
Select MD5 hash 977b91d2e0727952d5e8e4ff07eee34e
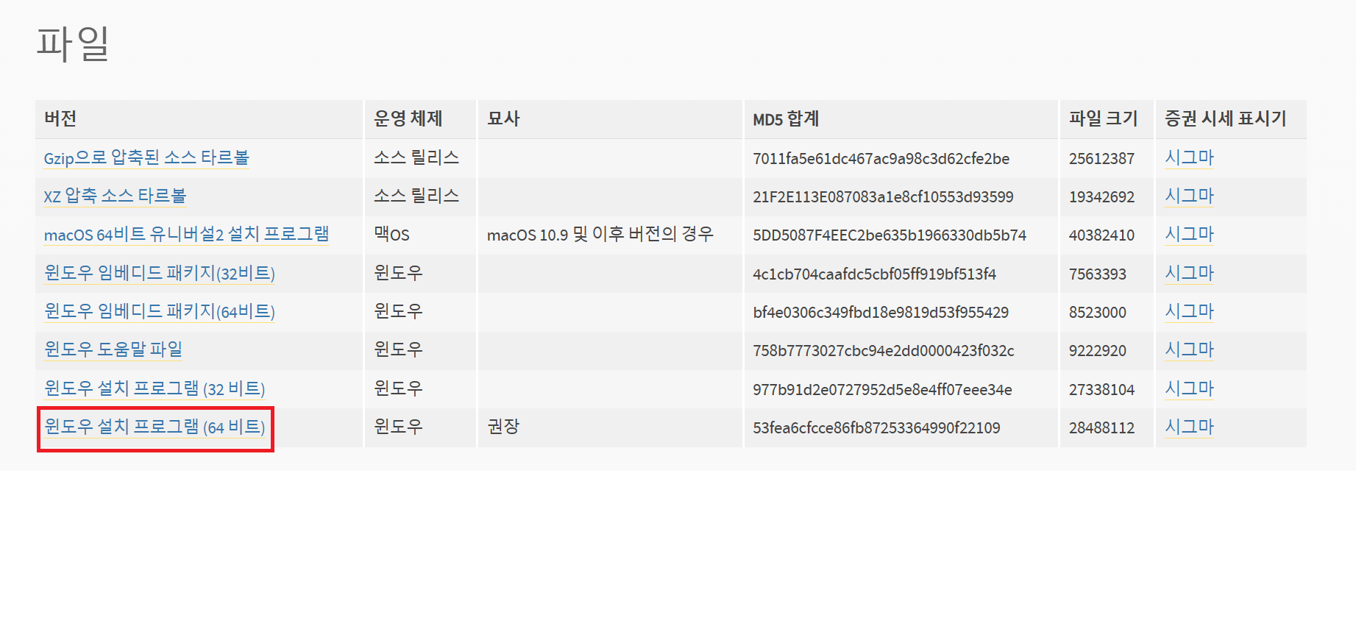tap(882, 390)
